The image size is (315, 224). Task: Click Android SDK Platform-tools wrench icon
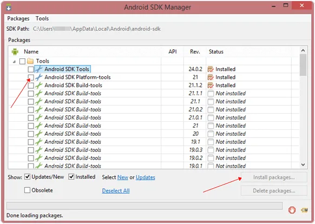(x=39, y=77)
